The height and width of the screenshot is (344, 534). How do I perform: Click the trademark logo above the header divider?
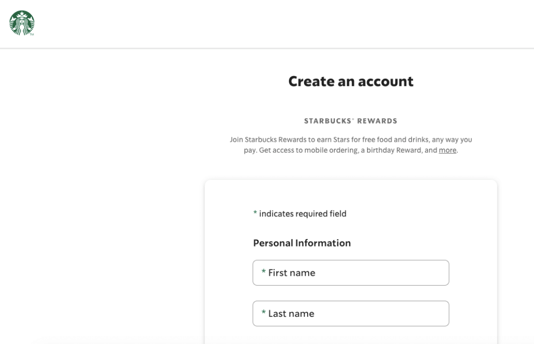click(21, 23)
